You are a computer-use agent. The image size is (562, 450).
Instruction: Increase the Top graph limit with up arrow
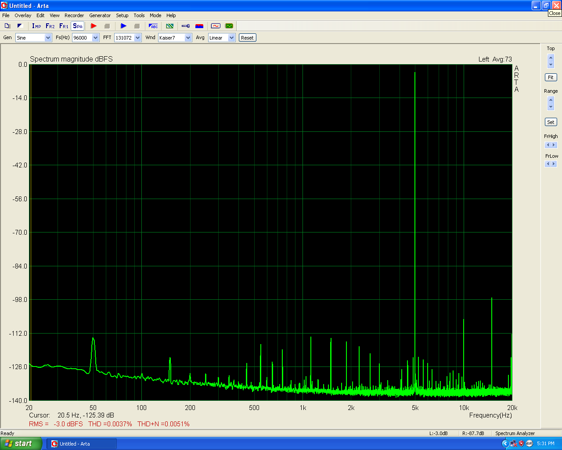(x=551, y=58)
